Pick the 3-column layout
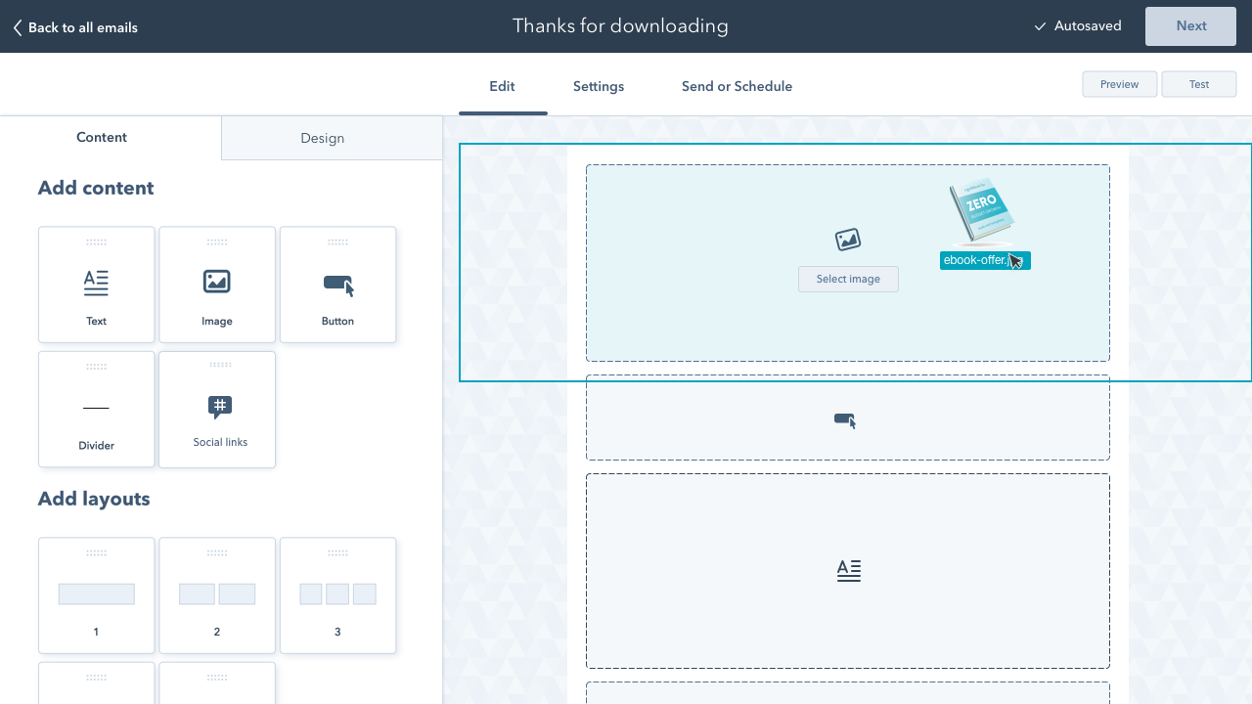 (337, 594)
